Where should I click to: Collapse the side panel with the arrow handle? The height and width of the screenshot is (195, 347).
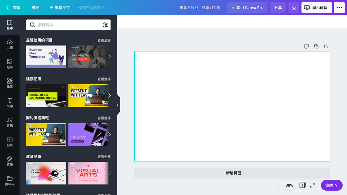pos(118,105)
